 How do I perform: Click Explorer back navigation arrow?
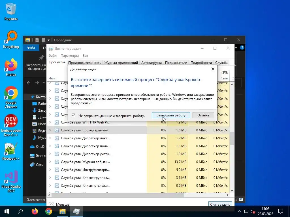[x=29, y=83]
